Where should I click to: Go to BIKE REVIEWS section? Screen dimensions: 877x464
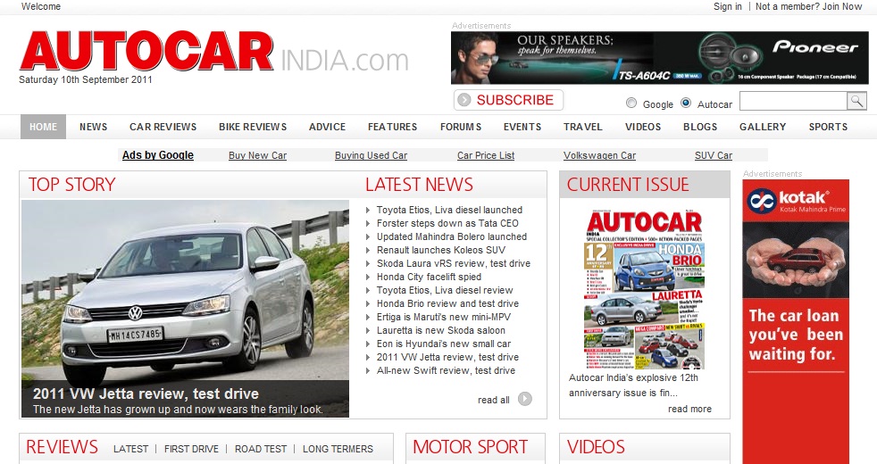[253, 127]
